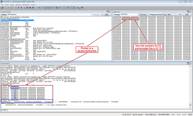Click the 'Sys 0:<Local>' status entry
Image resolution: width=193 pixels, height=116 pixels.
click(x=138, y=114)
